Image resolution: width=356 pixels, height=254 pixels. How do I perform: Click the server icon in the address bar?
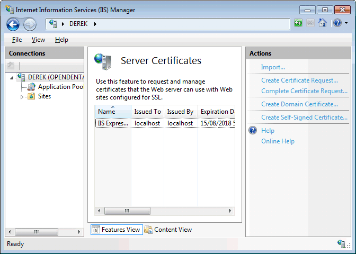pyautogui.click(x=53, y=24)
